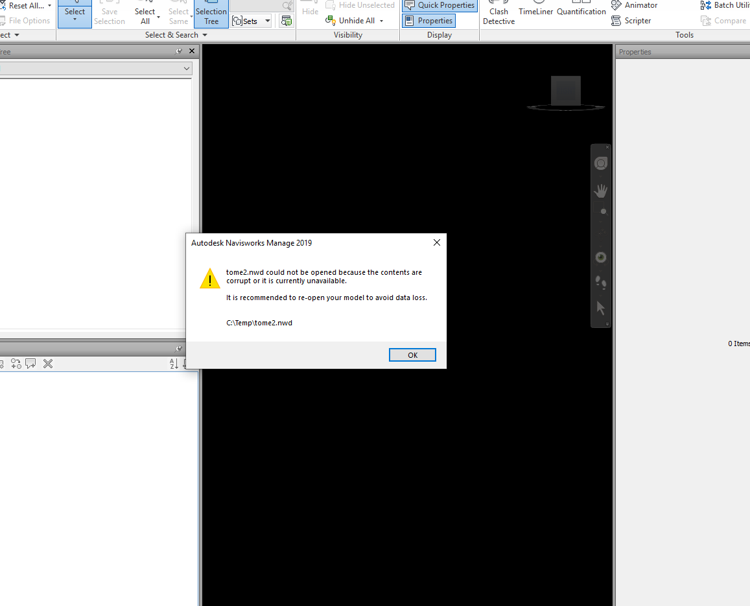This screenshot has width=750, height=606.
Task: Open the navigation bar customize menu
Action: coord(607,324)
